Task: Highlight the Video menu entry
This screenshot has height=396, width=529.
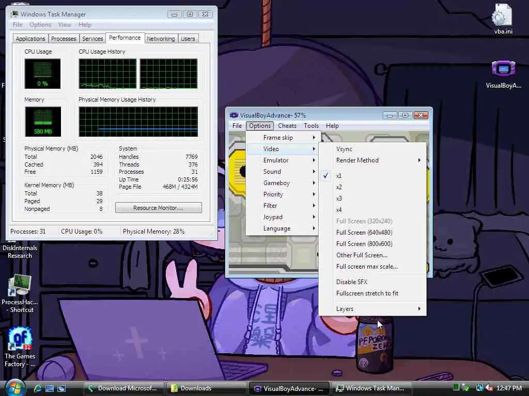Action: click(282, 149)
